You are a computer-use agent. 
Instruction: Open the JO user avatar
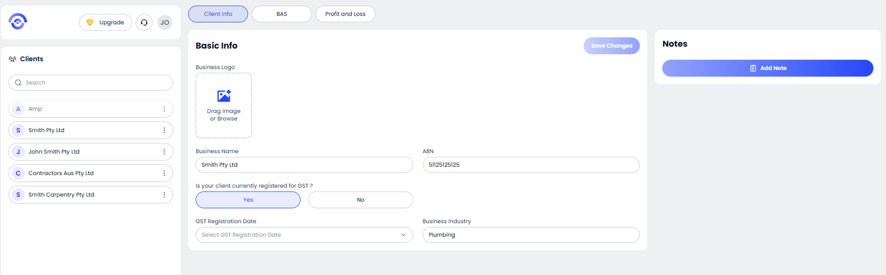[165, 23]
